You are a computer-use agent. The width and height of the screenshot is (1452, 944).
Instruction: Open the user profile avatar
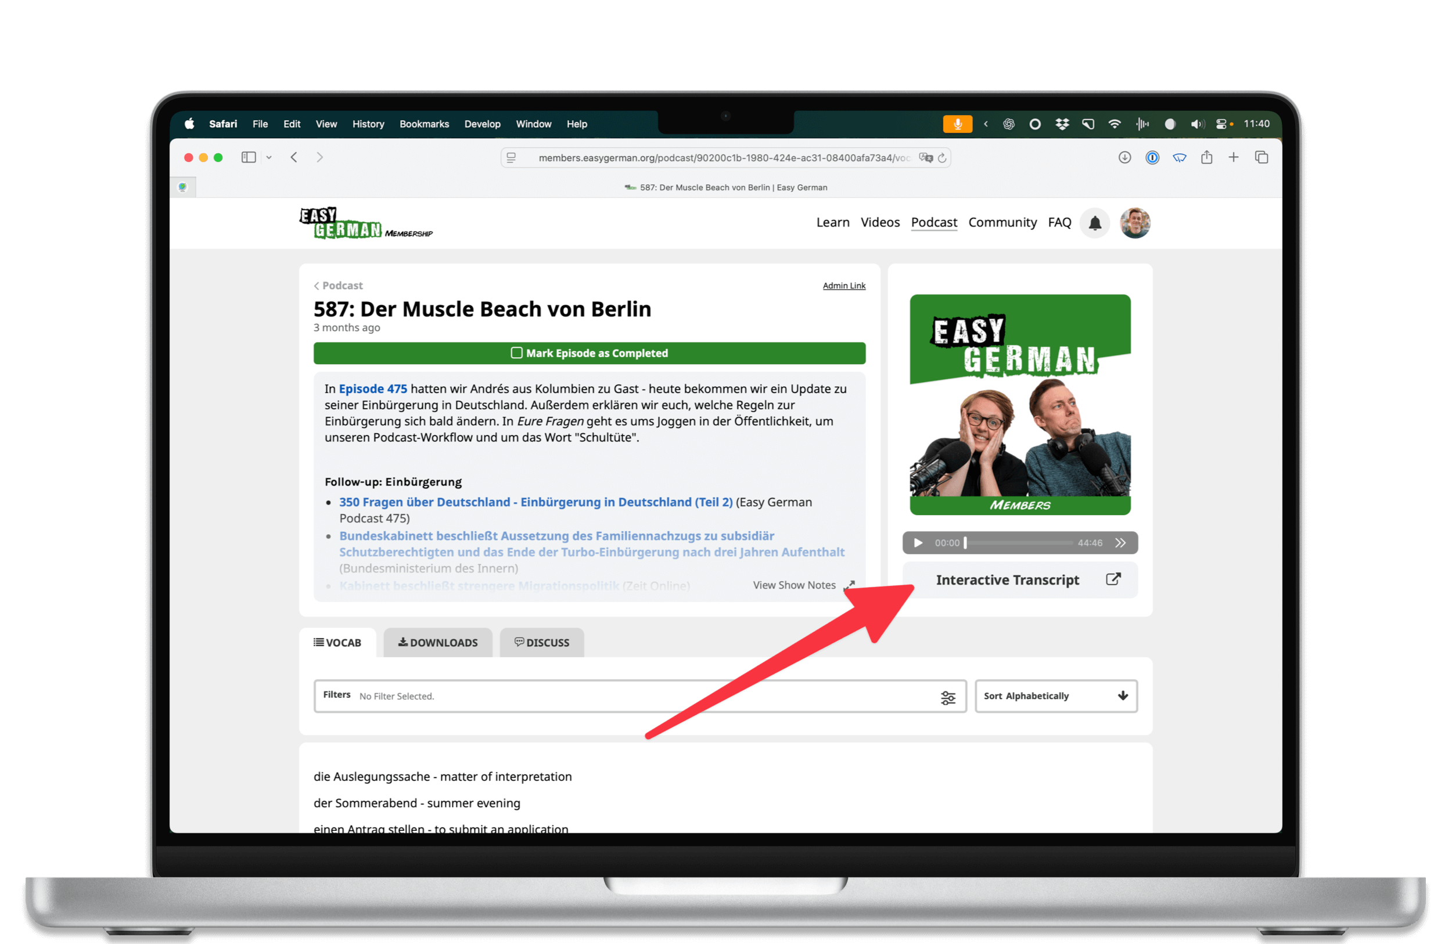click(1135, 222)
